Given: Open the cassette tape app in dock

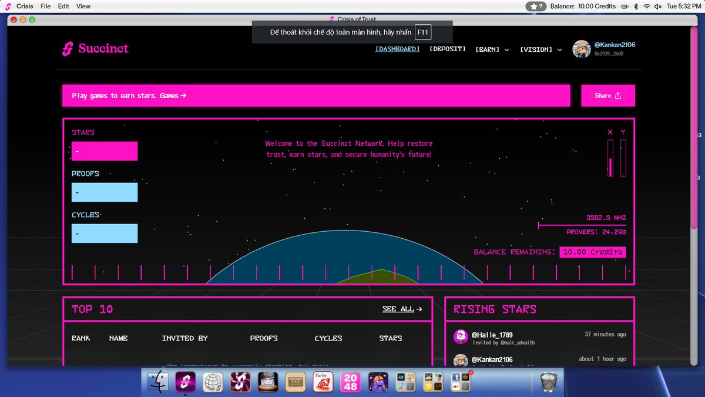Looking at the screenshot, I should coord(295,382).
